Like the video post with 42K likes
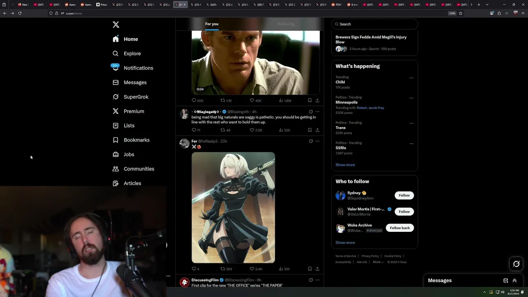Screen dimensions: 528x297 click(256, 101)
